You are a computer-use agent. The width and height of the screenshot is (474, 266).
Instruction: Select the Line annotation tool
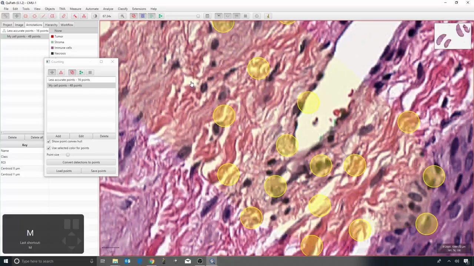(43, 16)
